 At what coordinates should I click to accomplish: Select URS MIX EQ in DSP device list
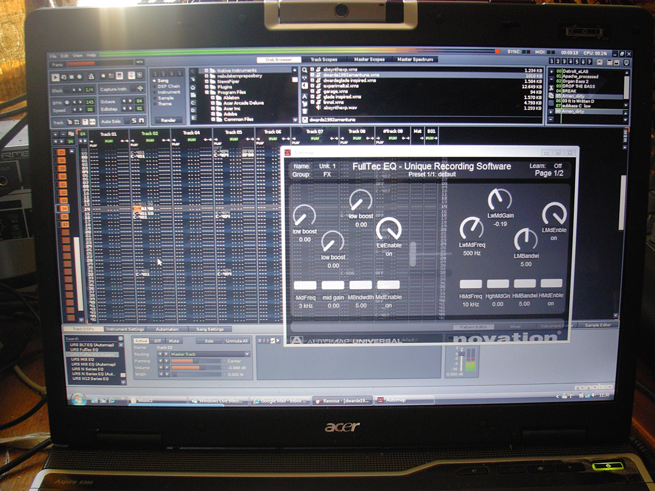[82, 360]
